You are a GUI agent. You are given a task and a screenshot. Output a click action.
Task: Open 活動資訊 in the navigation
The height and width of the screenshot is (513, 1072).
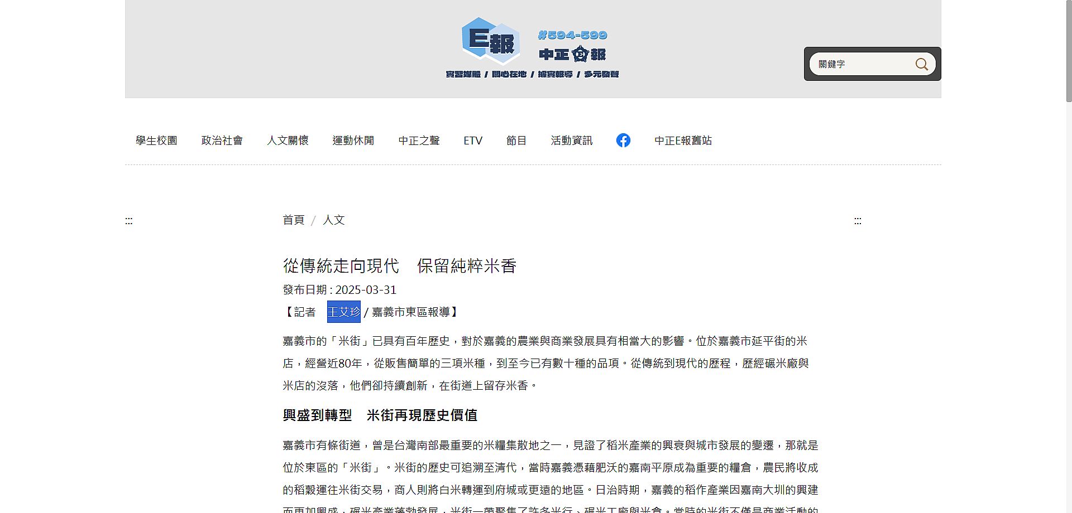point(571,141)
